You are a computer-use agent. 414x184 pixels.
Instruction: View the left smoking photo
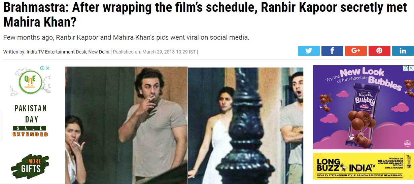pos(126,125)
